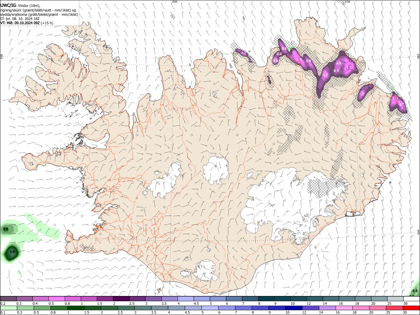This screenshot has height=315, width=420.
Task: Click the 0.4 value in the purple snow band
Action: click(279, 54)
